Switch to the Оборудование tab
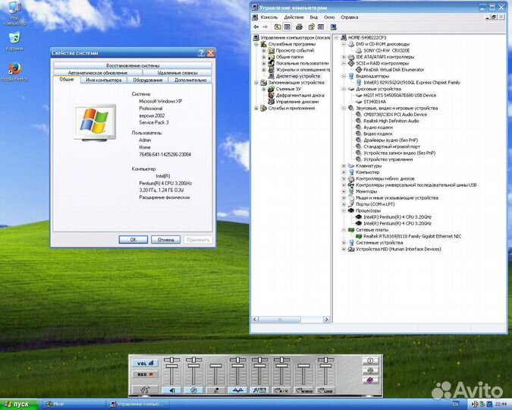Viewport: 512px width, 410px height. tap(147, 80)
